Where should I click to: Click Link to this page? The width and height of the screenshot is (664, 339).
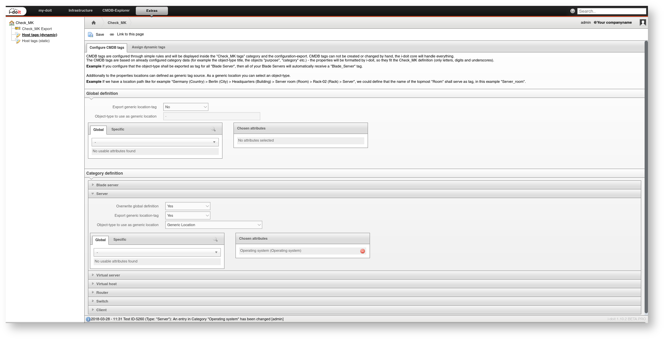click(130, 34)
